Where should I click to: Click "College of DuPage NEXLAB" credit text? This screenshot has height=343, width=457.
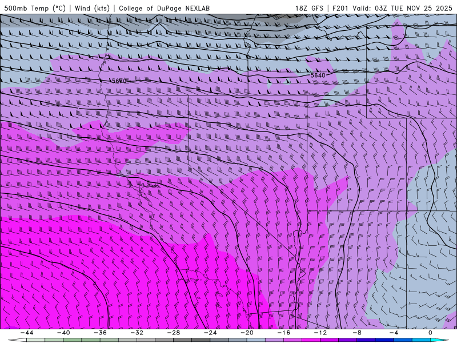tap(164, 8)
